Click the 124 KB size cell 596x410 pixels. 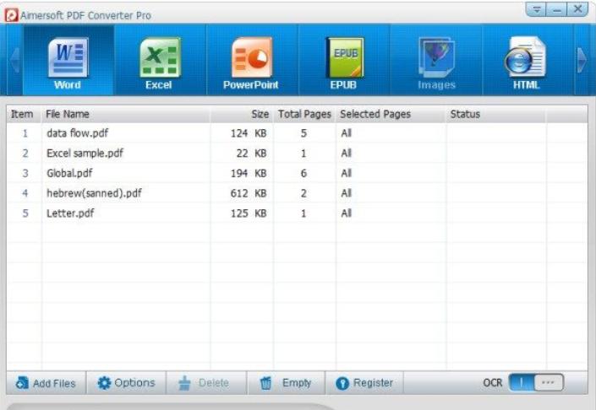(x=249, y=133)
